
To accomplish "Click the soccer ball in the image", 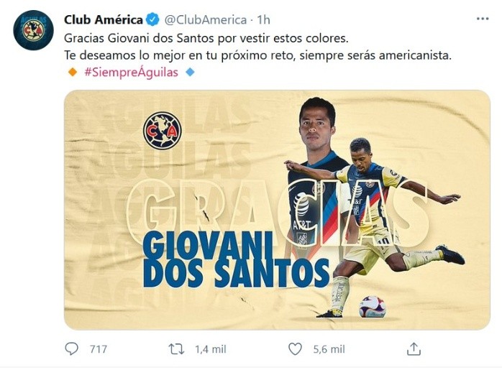I will 373,307.
